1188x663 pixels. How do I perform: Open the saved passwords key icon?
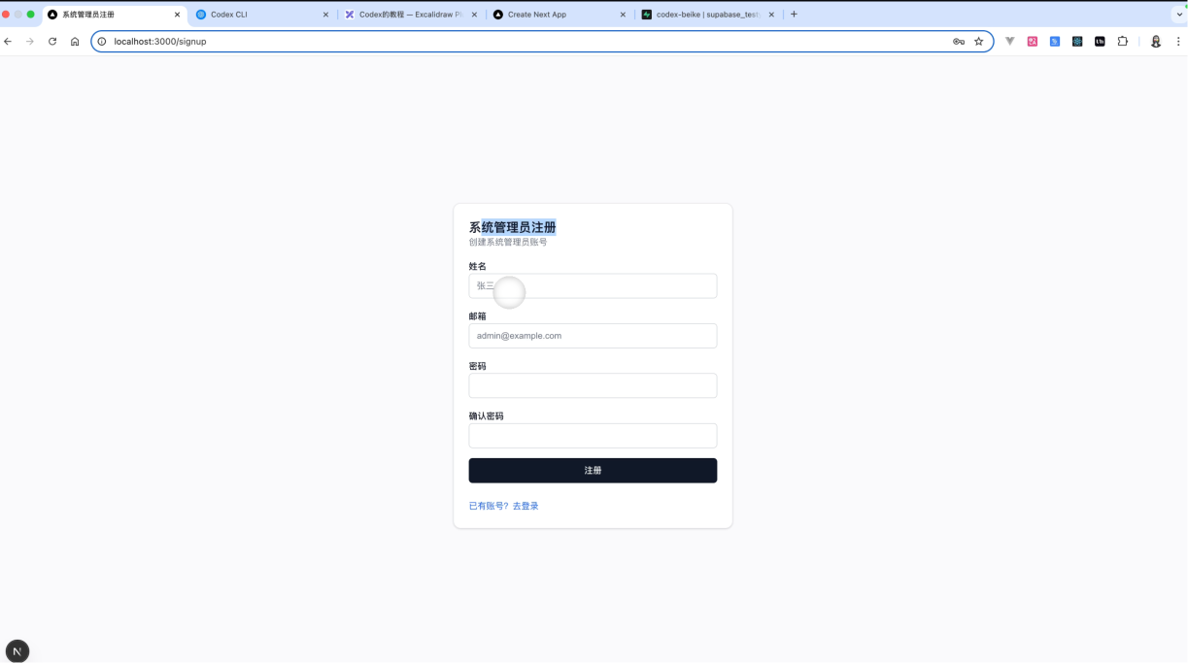(x=958, y=42)
